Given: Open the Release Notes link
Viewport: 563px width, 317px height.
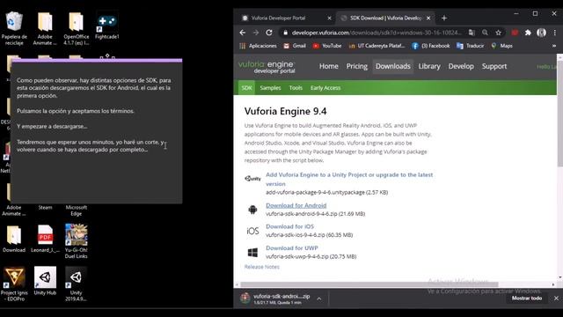Looking at the screenshot, I should click(262, 267).
